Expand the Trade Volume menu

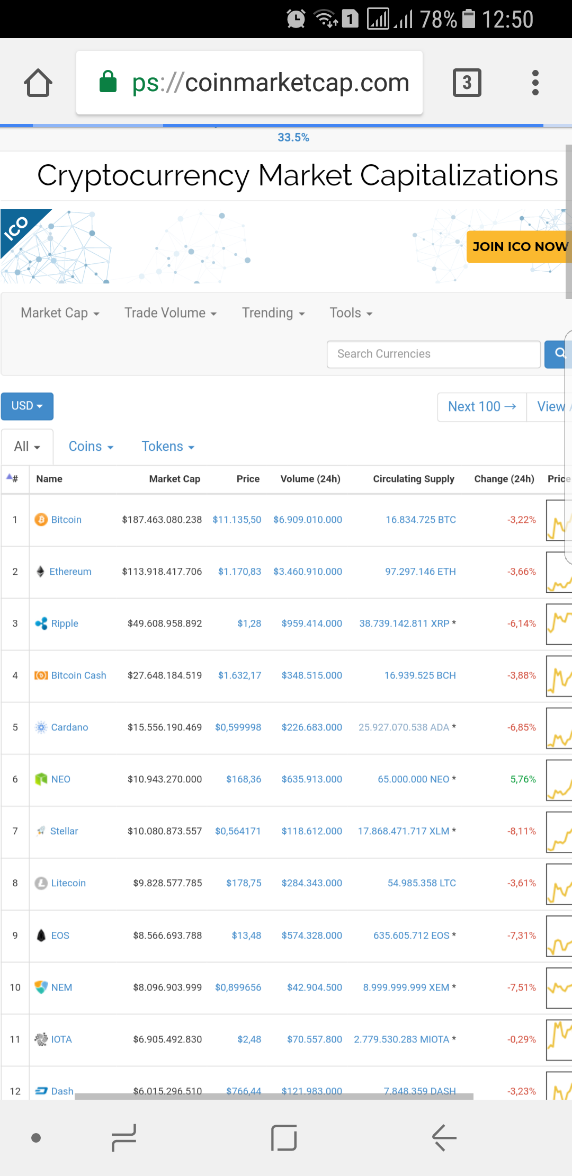tap(171, 313)
